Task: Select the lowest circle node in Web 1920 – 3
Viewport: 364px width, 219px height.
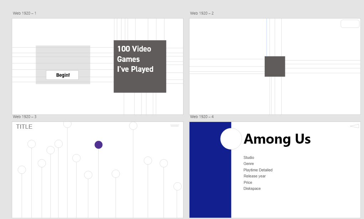Action: pos(178,186)
